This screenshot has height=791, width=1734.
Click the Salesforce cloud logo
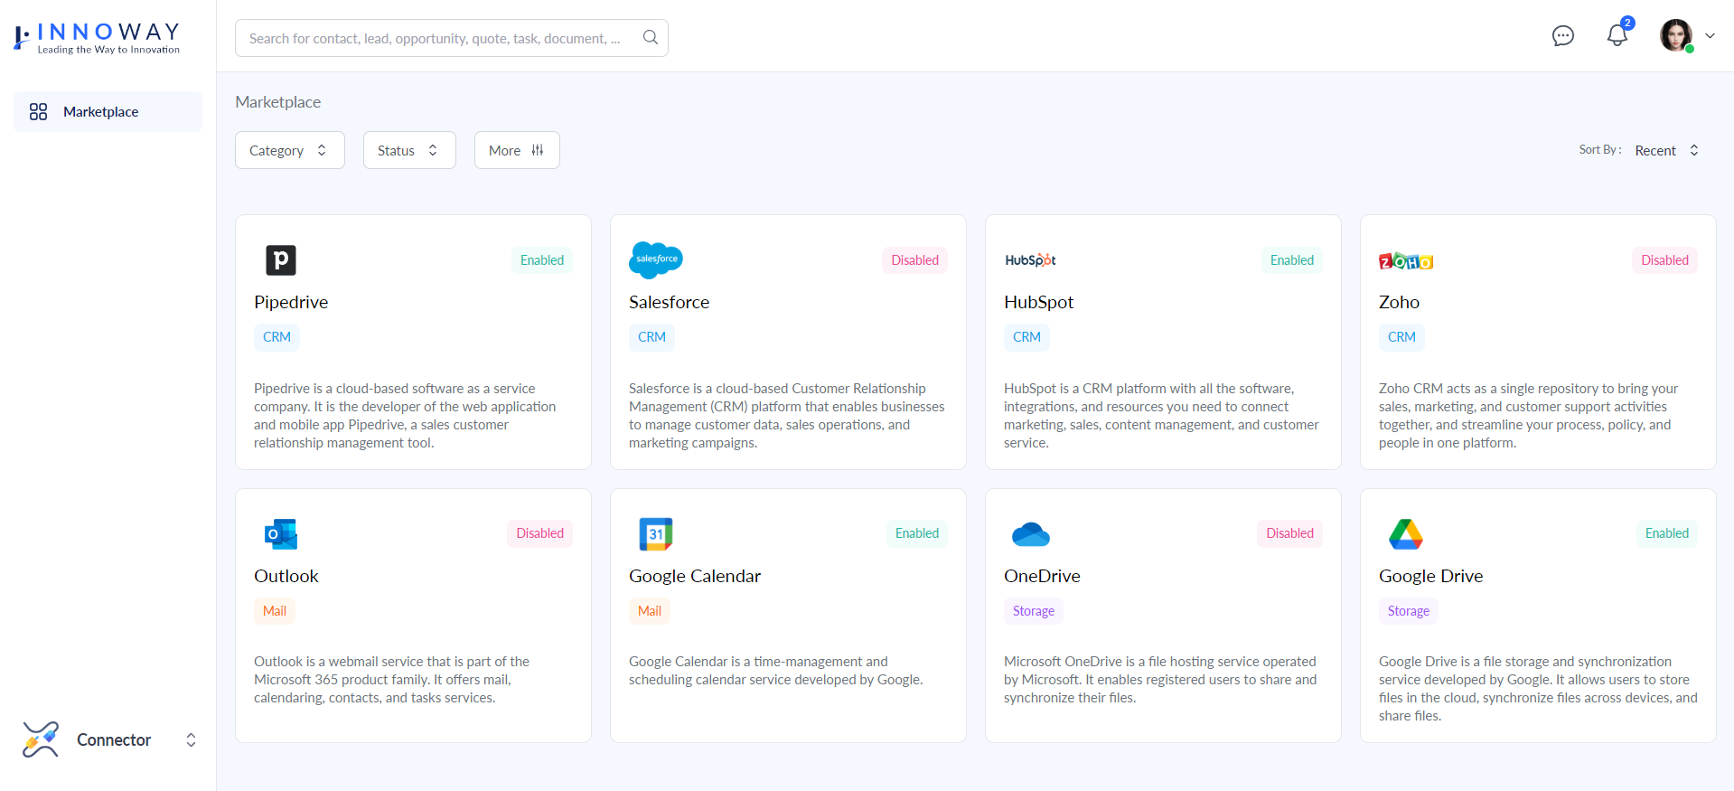(656, 259)
